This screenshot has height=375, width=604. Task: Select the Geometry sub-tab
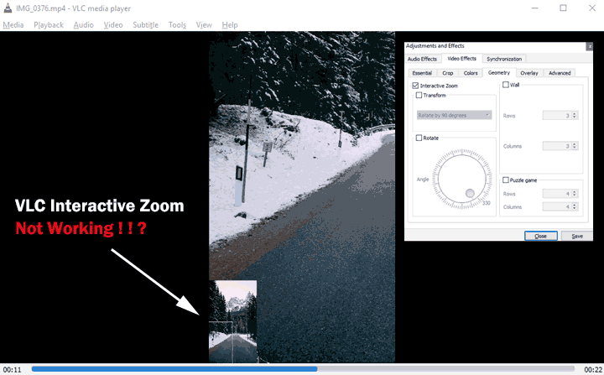click(499, 72)
